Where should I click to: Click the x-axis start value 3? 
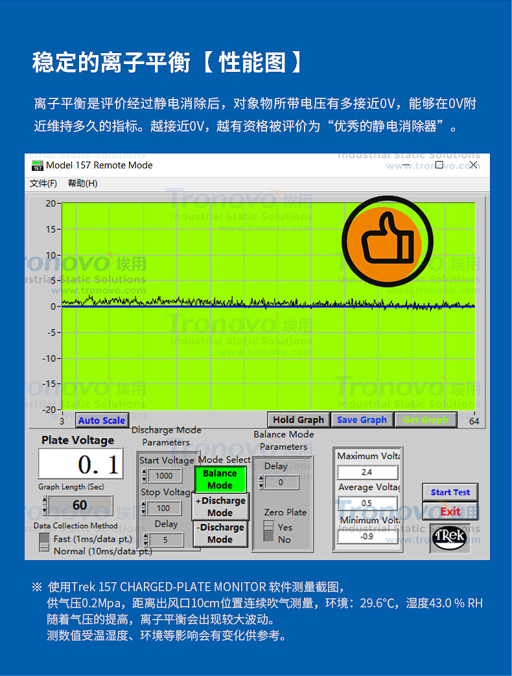[62, 422]
